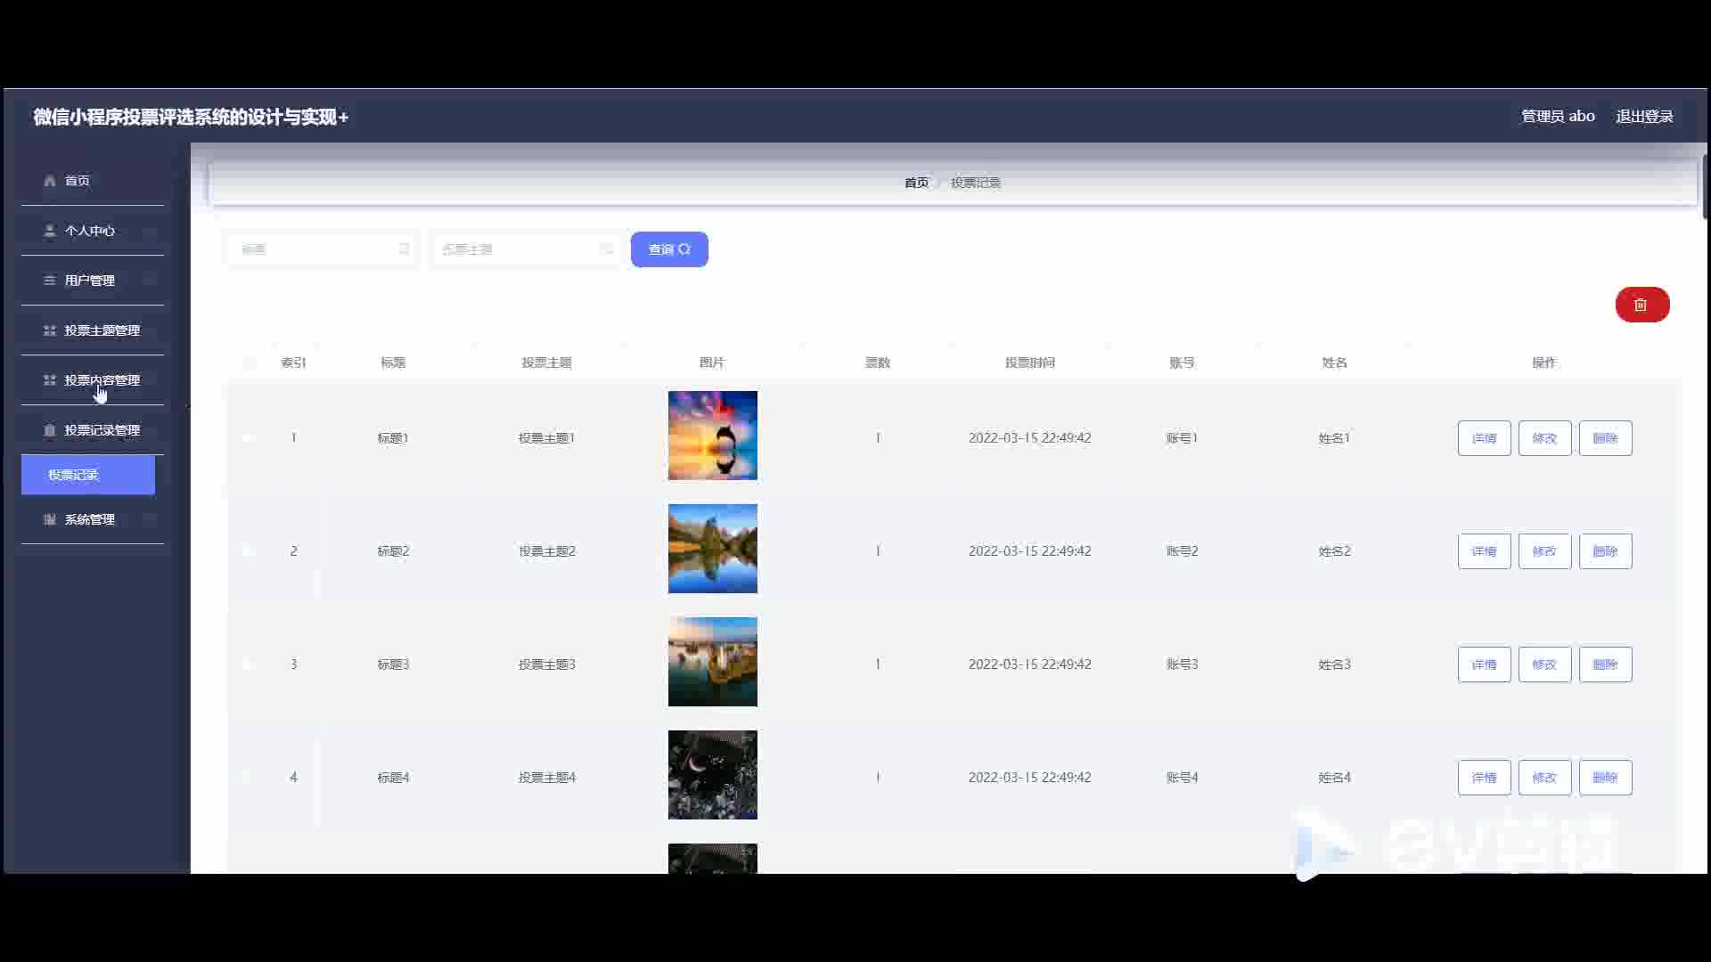The width and height of the screenshot is (1711, 962).
Task: Tick the checkbox for row 标题4
Action: pyautogui.click(x=249, y=778)
